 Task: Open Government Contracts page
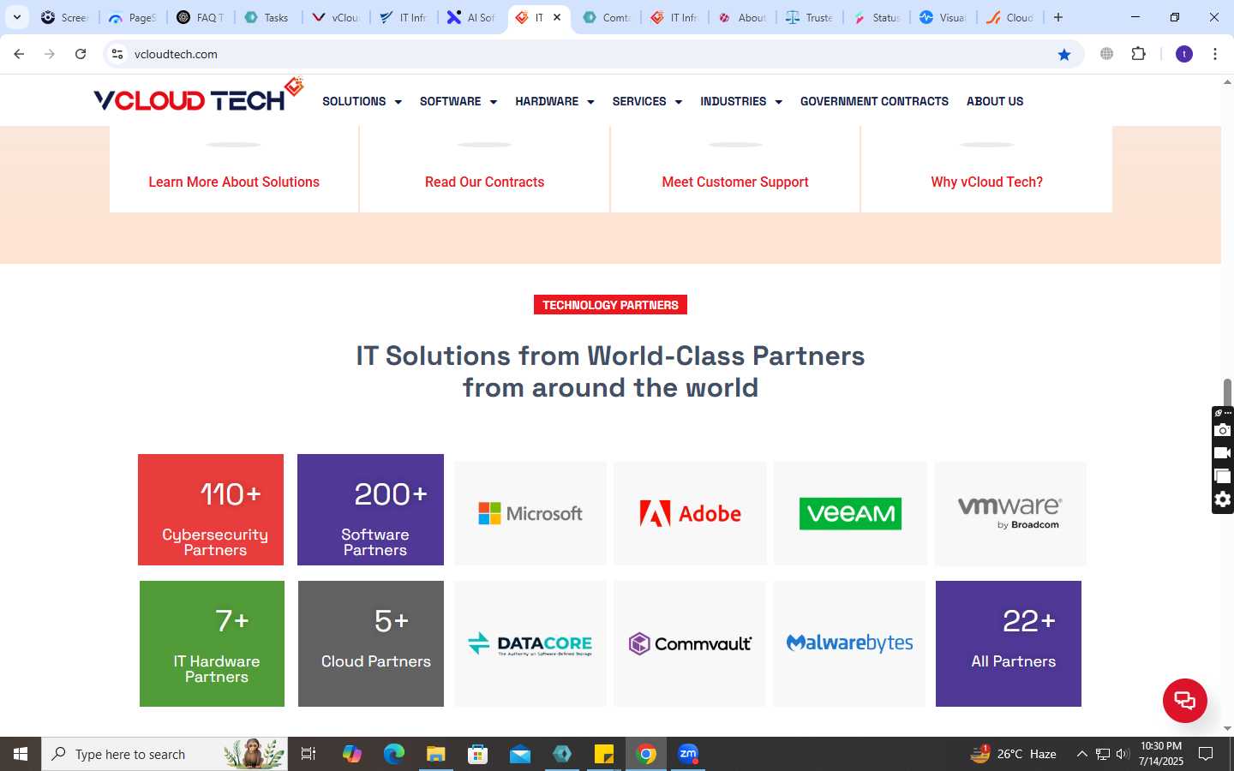(874, 101)
